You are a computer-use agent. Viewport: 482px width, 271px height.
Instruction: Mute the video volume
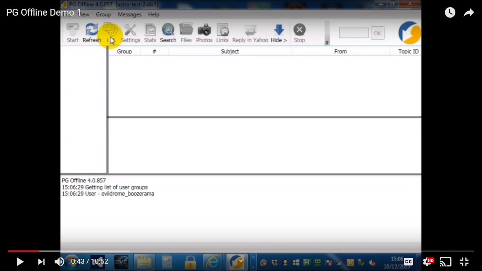59,262
